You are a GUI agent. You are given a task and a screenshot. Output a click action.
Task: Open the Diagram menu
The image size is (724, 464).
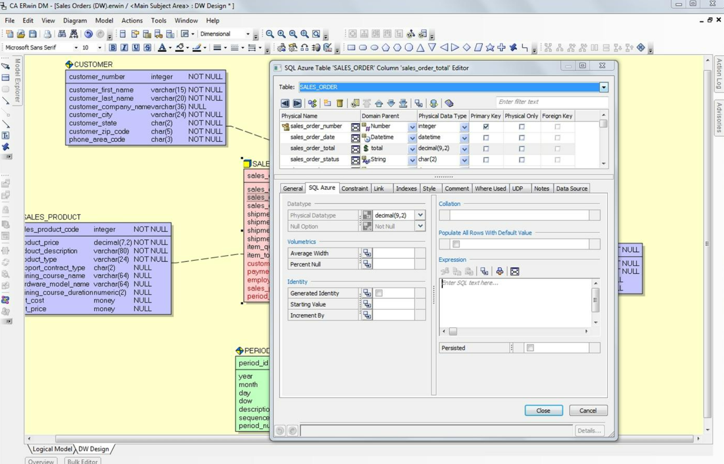tap(75, 21)
